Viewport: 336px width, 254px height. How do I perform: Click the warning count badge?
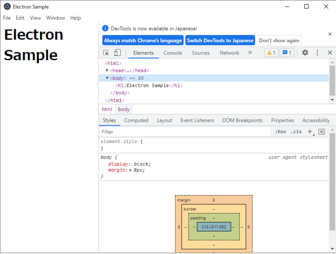tap(271, 53)
